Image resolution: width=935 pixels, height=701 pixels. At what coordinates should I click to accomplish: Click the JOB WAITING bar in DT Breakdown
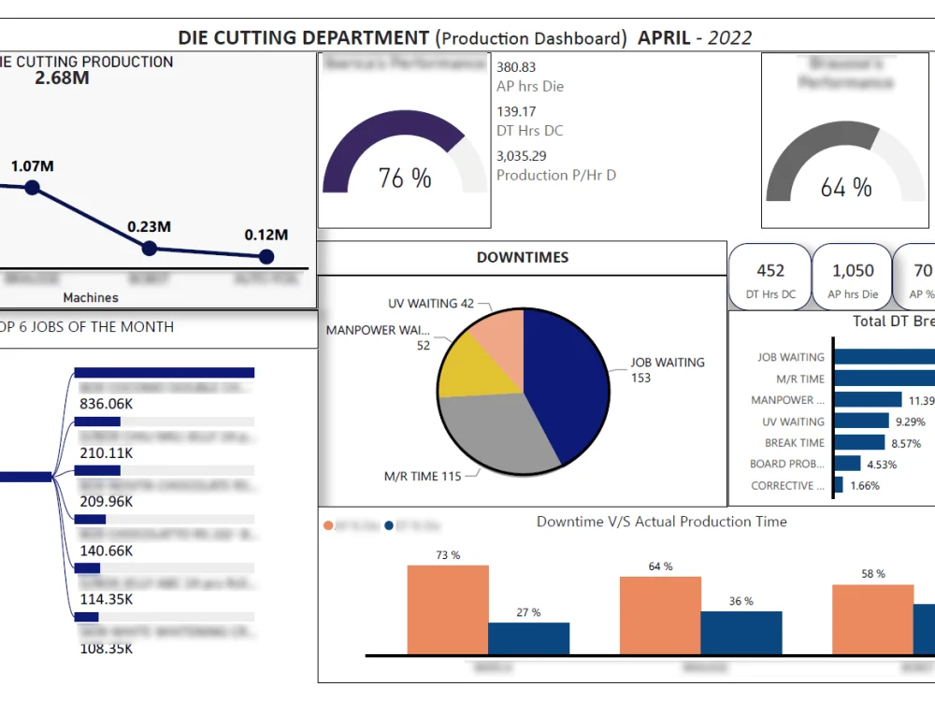click(888, 357)
